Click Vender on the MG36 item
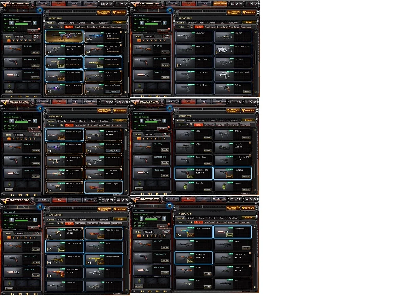Screen dimensions: 401x299 coord(207,138)
